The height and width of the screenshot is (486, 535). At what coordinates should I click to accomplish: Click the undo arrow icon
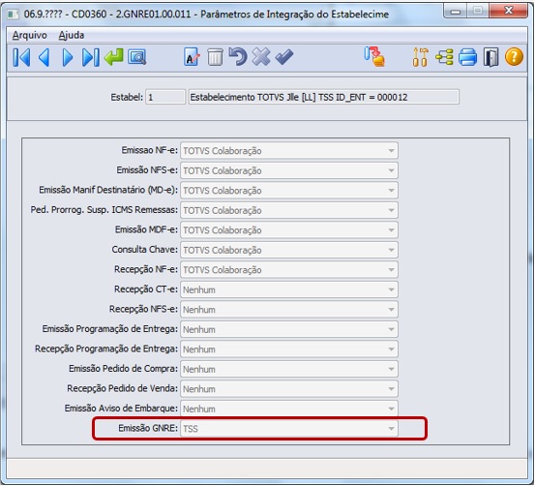pos(238,56)
